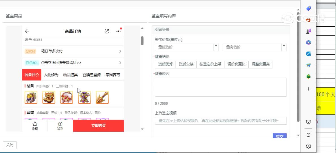This screenshot has height=153, width=336.
Task: Click the product panel scroll up arrow
Action: tap(142, 28)
